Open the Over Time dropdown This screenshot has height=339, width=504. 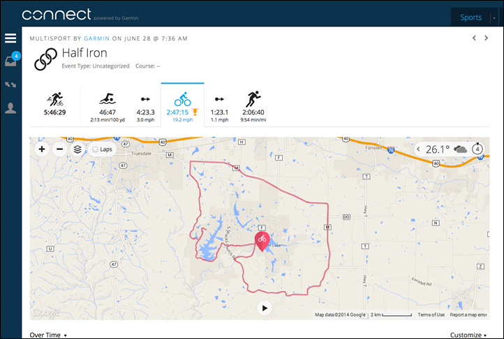point(48,335)
